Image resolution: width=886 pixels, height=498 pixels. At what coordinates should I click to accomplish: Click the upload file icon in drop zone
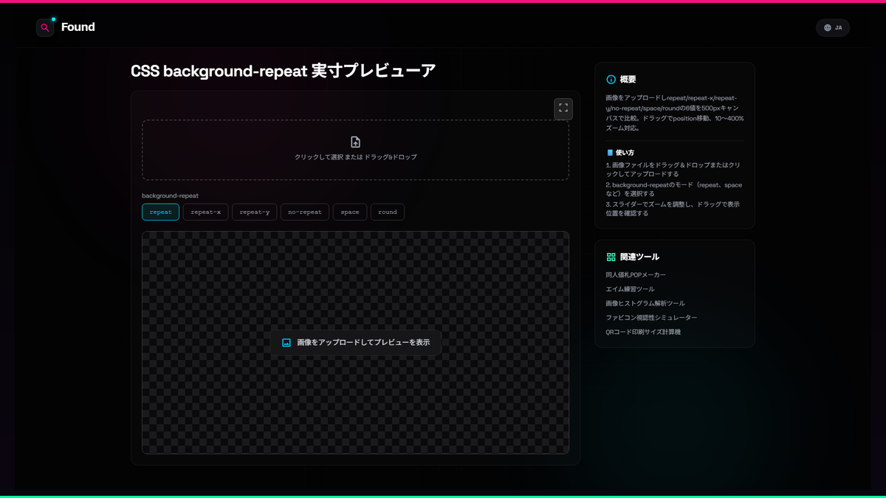[355, 142]
